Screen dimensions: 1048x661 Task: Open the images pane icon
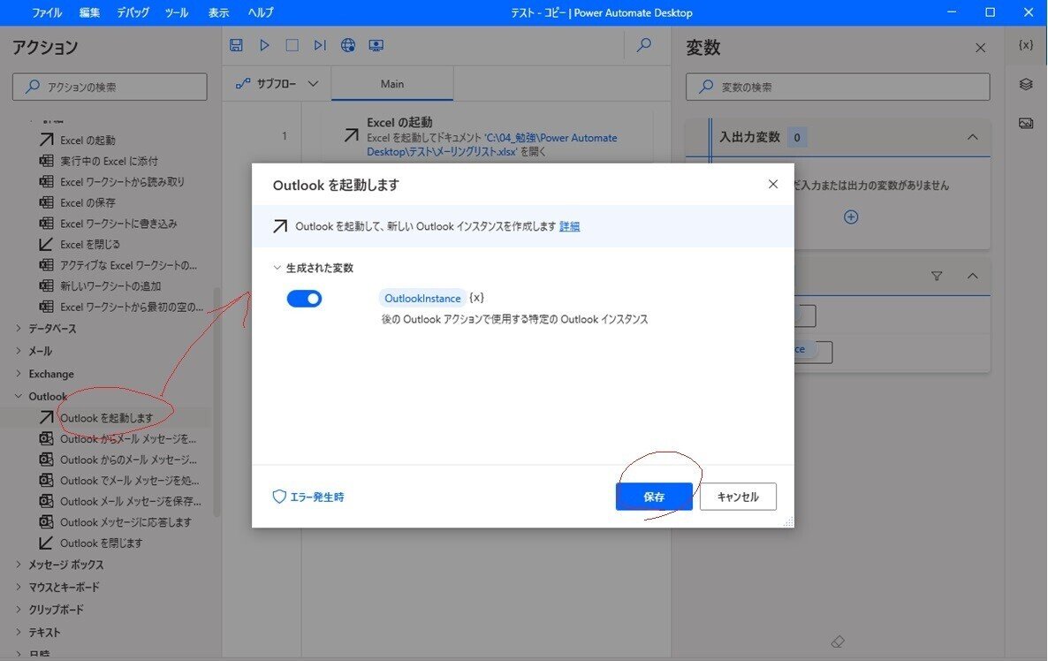pyautogui.click(x=1025, y=123)
